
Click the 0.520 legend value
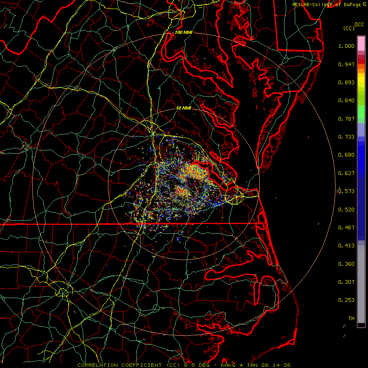click(x=346, y=210)
